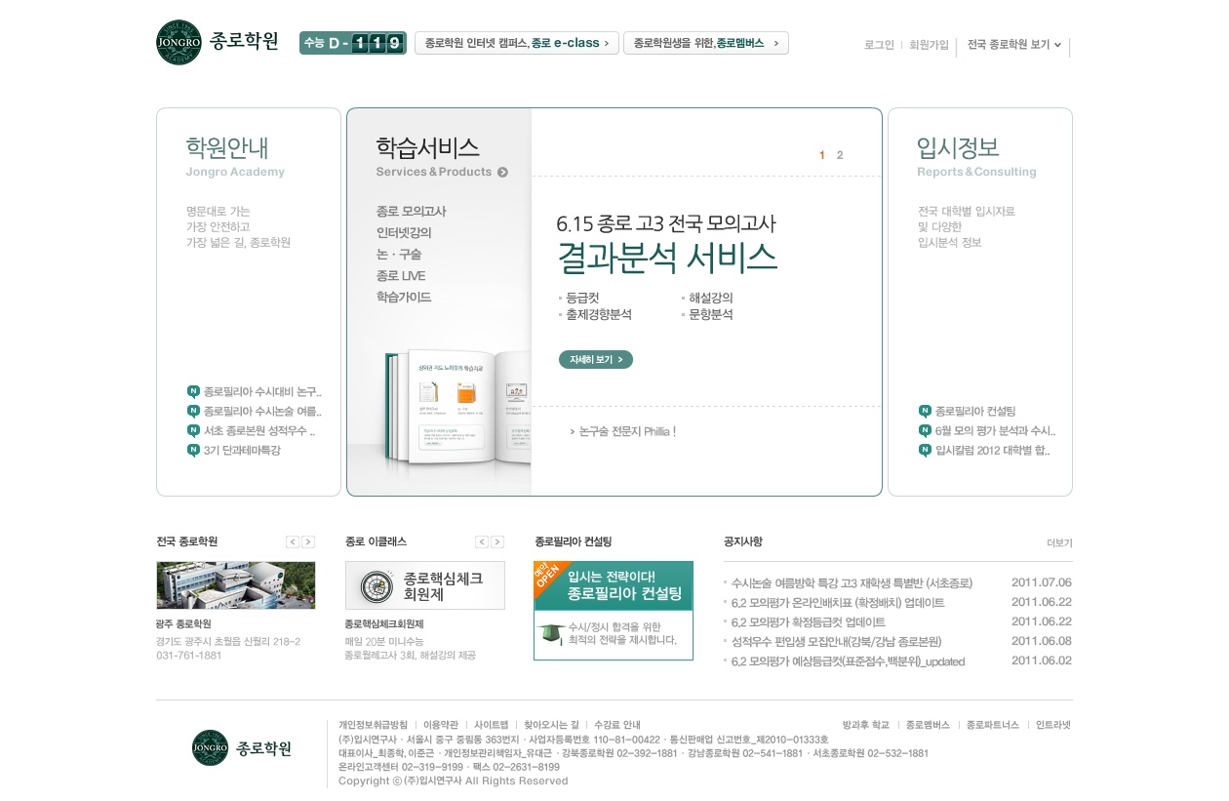Viewport: 1229px width, 801px height.
Task: Click 더보기 next to 공지사항
Action: pyautogui.click(x=1059, y=543)
